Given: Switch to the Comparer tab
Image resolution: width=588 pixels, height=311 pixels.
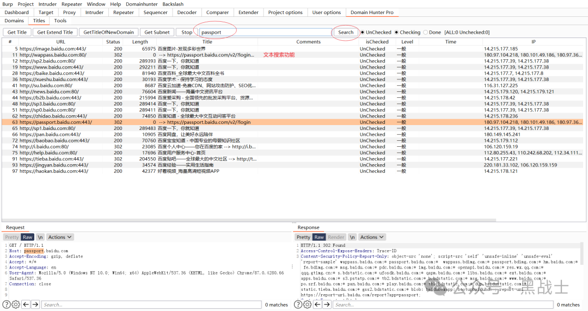Looking at the screenshot, I should 217,13.
